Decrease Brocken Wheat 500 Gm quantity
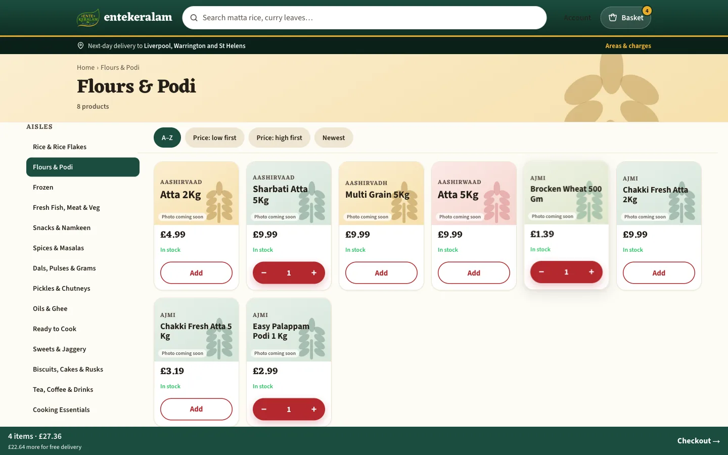Screen dimensions: 728x455 click(541, 272)
